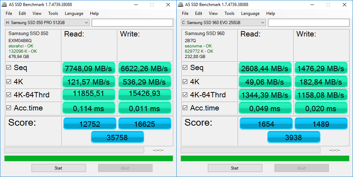Click the 132096 K - OK alignment text

click(23, 51)
